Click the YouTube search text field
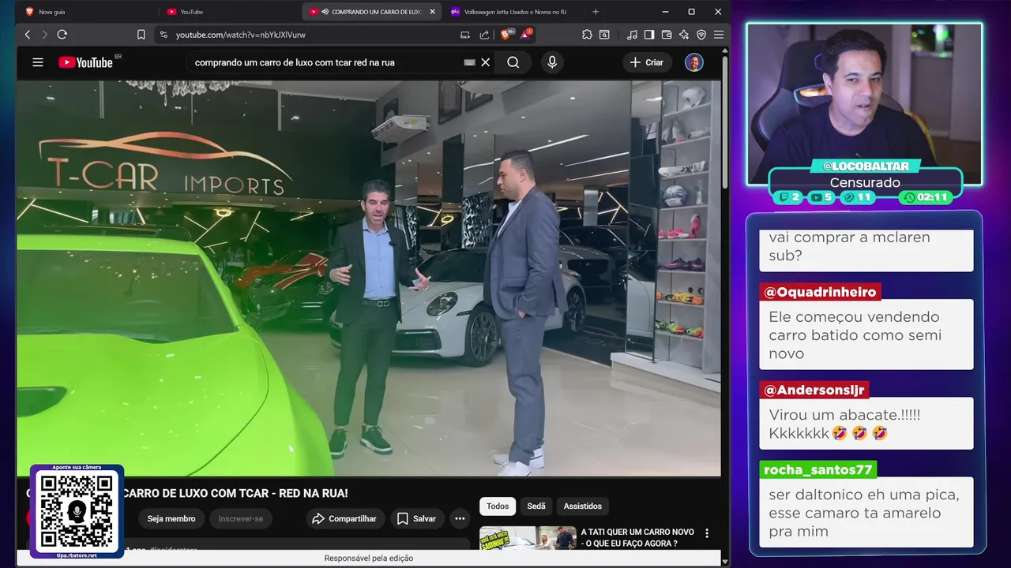1011x568 pixels. [325, 62]
